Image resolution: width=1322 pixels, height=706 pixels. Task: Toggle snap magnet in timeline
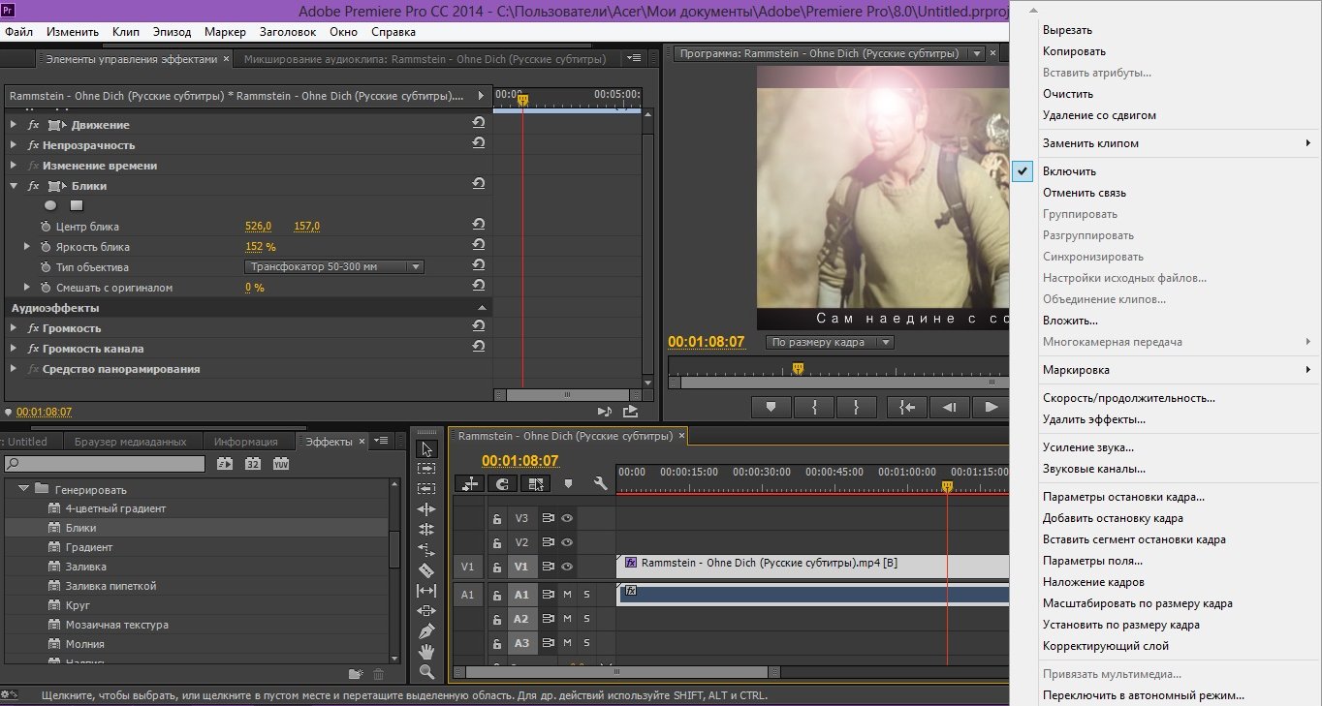pos(503,483)
